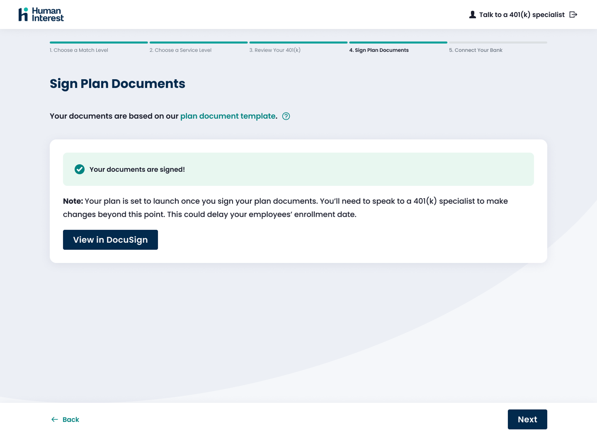The height and width of the screenshot is (436, 597).
Task: Select step 3 Review Your 401(k)
Action: click(x=275, y=50)
